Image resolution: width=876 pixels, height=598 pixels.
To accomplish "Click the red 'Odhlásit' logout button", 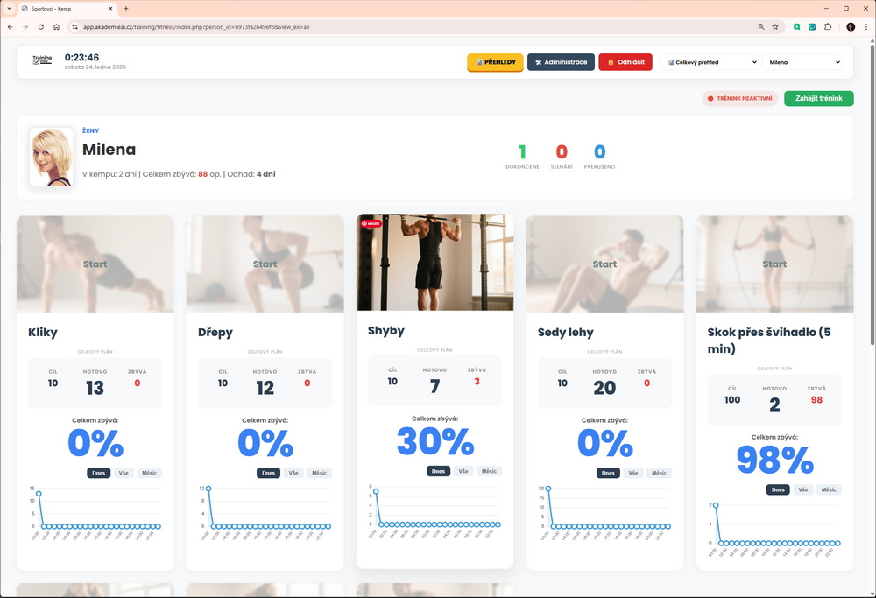I will point(626,62).
